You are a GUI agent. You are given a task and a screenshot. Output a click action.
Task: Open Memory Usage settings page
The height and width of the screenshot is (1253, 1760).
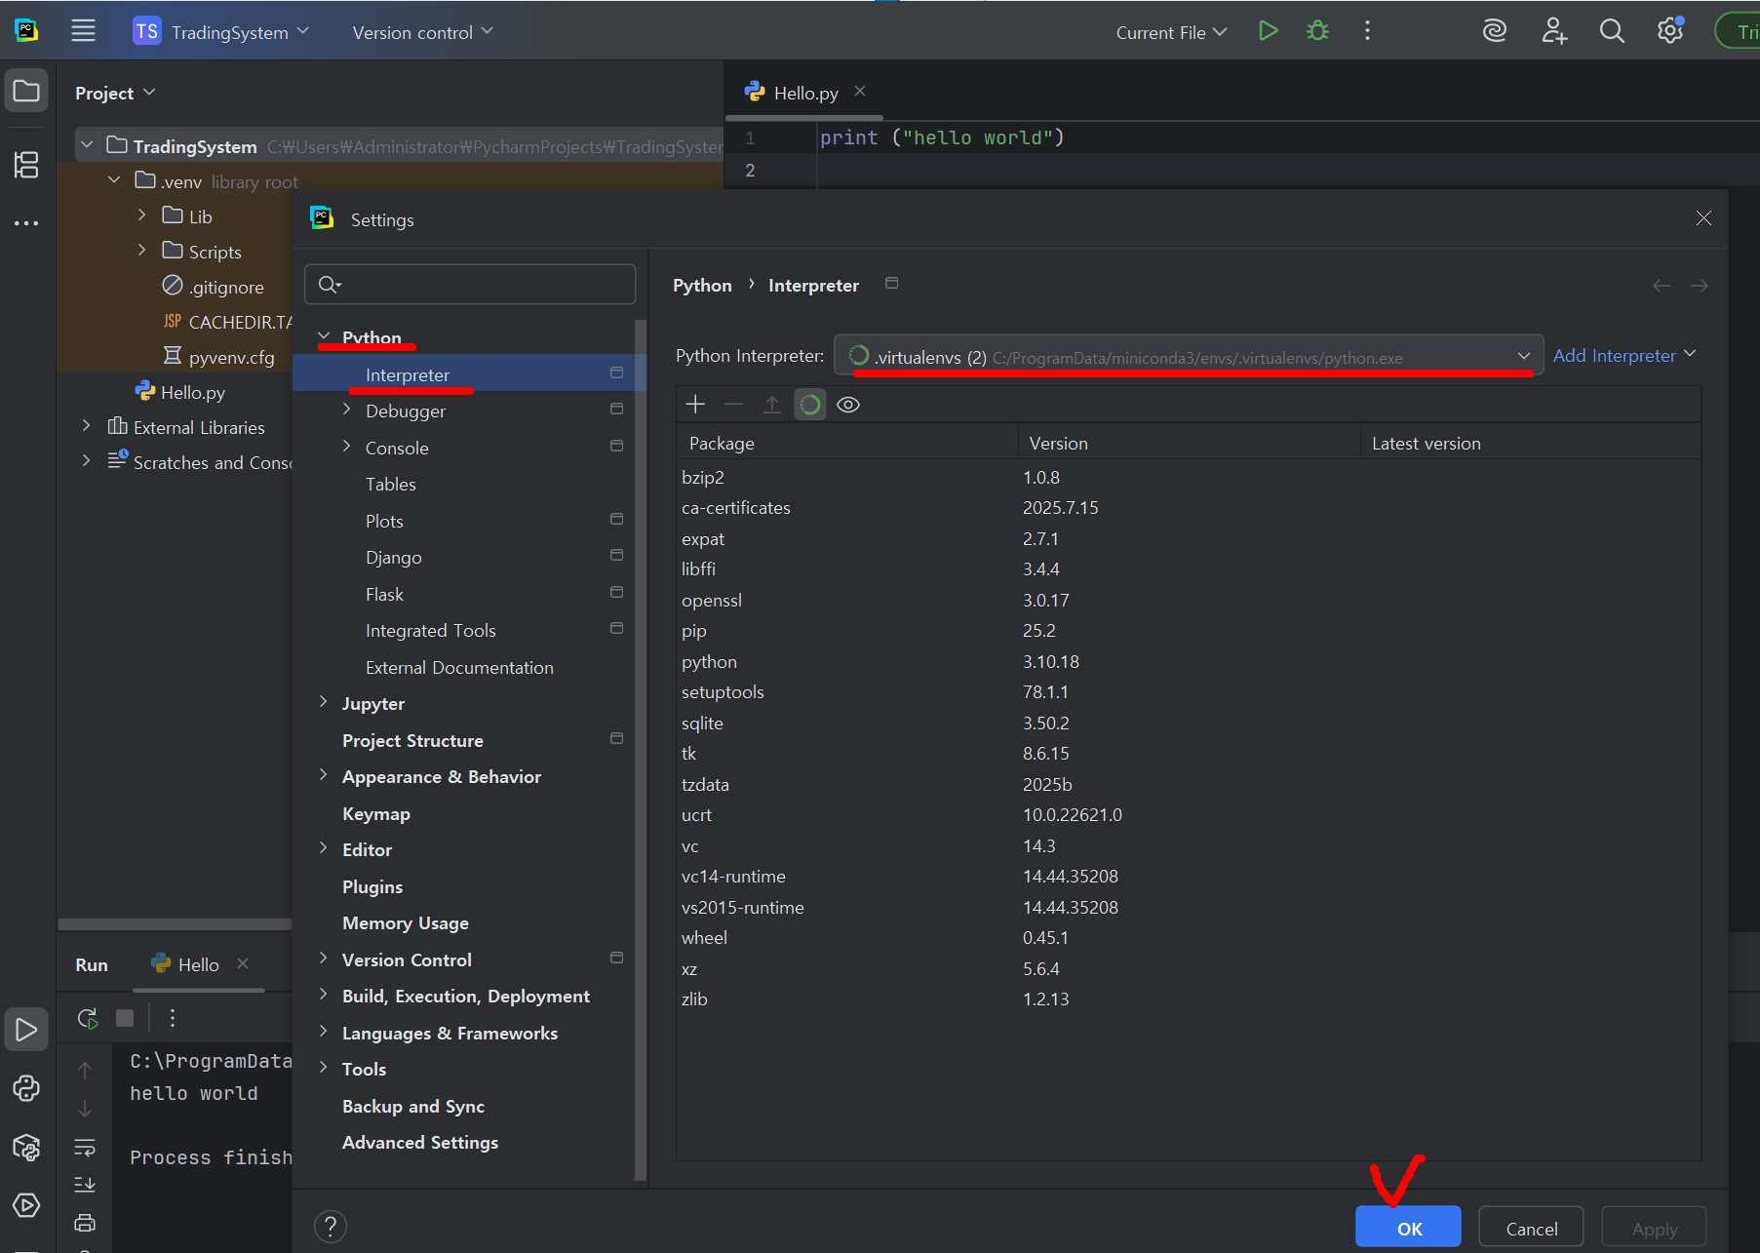click(x=406, y=922)
